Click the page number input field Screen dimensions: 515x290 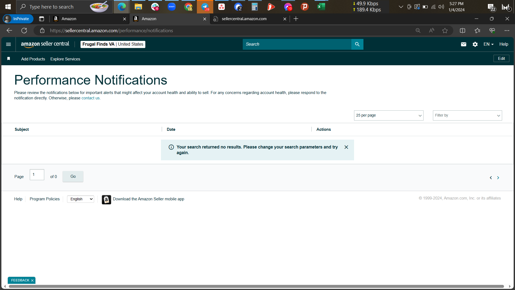click(37, 175)
